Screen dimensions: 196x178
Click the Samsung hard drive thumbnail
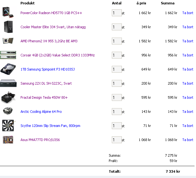(8, 69)
